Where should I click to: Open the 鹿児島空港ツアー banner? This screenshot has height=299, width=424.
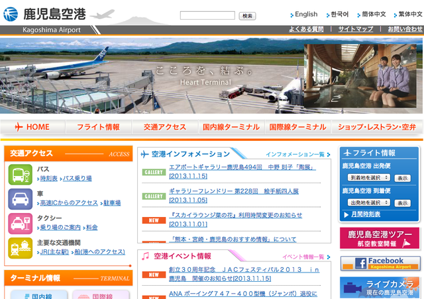point(380,238)
